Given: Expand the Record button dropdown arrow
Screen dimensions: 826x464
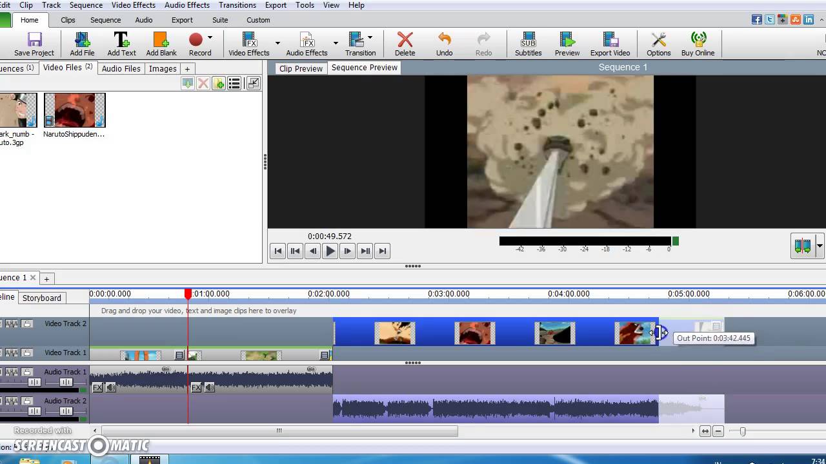Looking at the screenshot, I should pos(210,38).
